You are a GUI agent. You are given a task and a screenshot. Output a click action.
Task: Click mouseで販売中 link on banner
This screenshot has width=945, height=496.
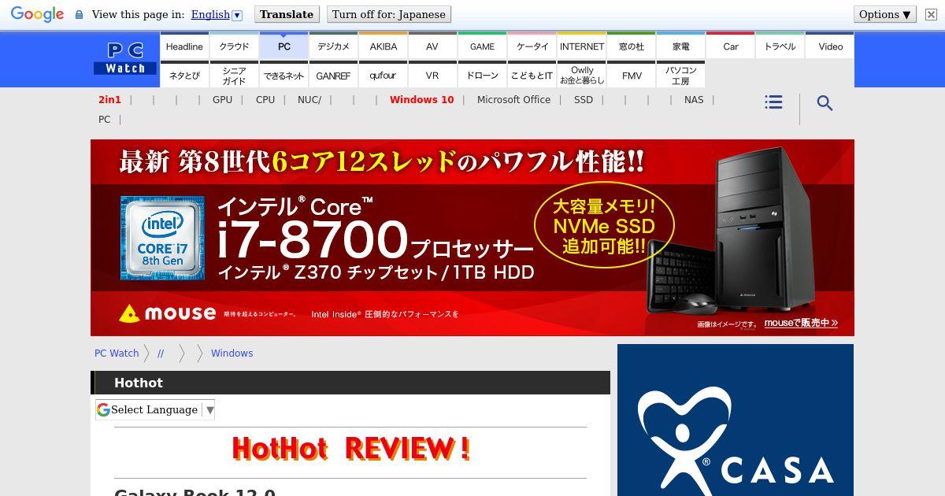coord(801,323)
